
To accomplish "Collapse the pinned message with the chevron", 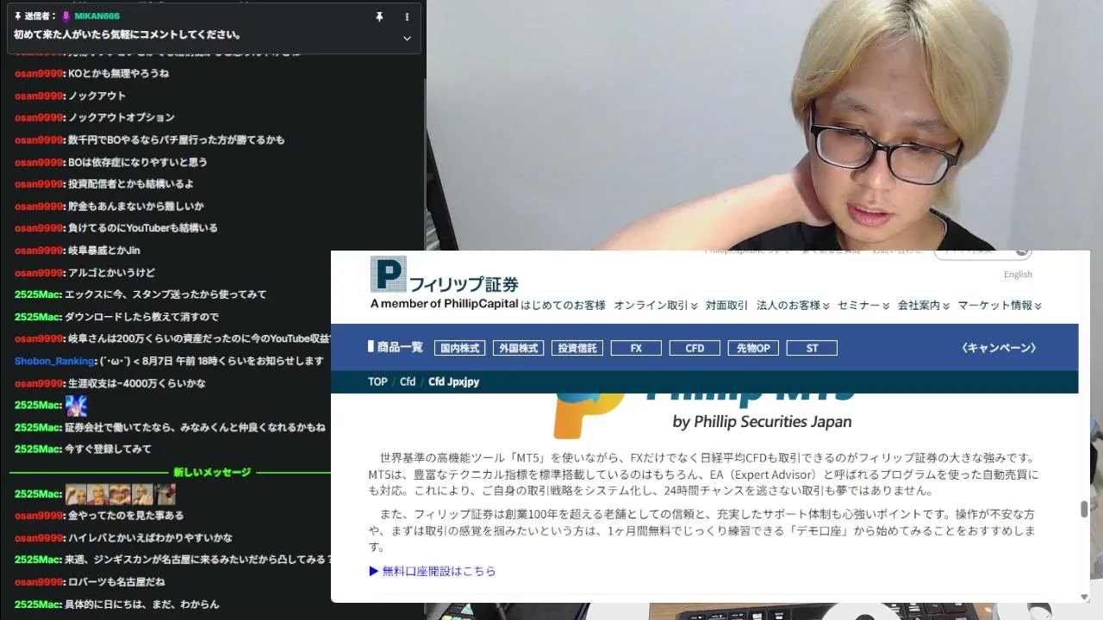I will 408,38.
